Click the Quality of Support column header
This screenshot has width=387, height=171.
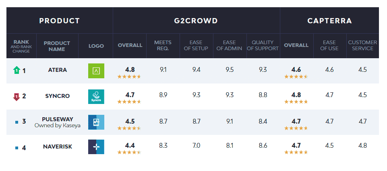point(263,45)
